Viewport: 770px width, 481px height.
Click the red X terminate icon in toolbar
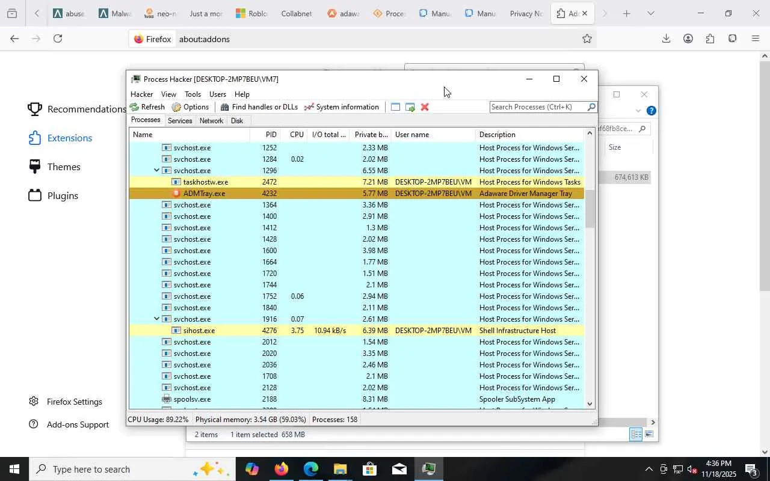pyautogui.click(x=425, y=107)
